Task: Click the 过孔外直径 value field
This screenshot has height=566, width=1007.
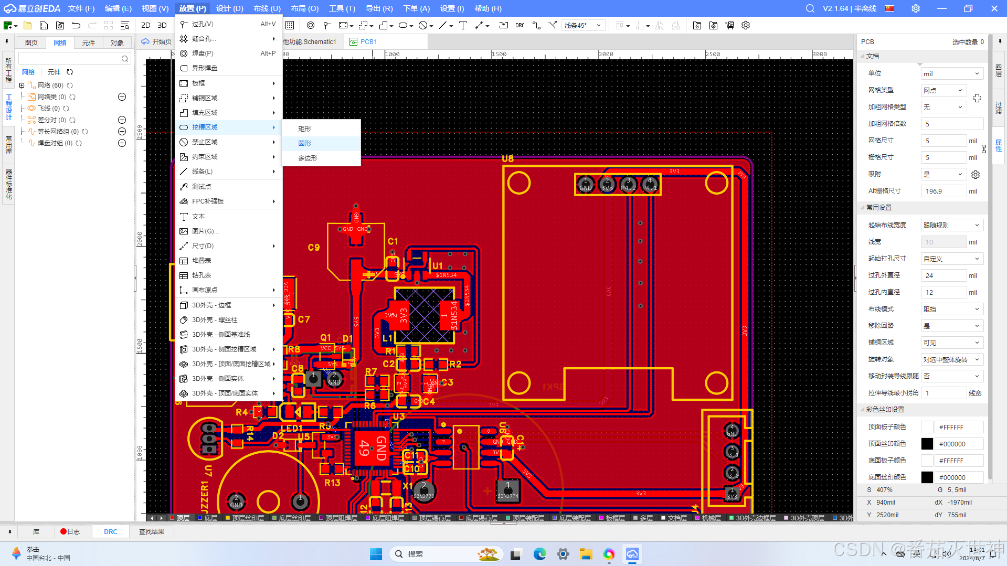Action: pyautogui.click(x=944, y=275)
